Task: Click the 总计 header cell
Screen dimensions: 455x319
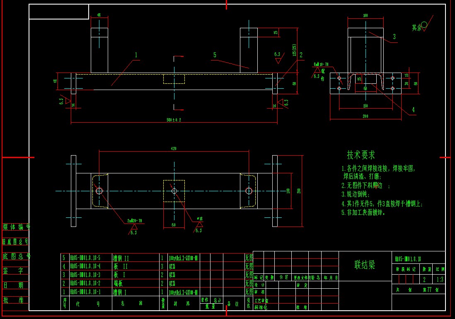Action: 217,300
